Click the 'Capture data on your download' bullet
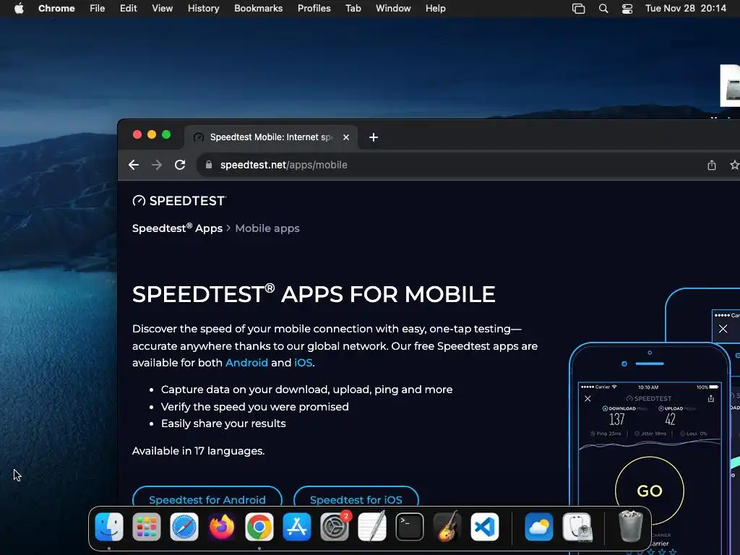The height and width of the screenshot is (555, 740). coord(306,390)
